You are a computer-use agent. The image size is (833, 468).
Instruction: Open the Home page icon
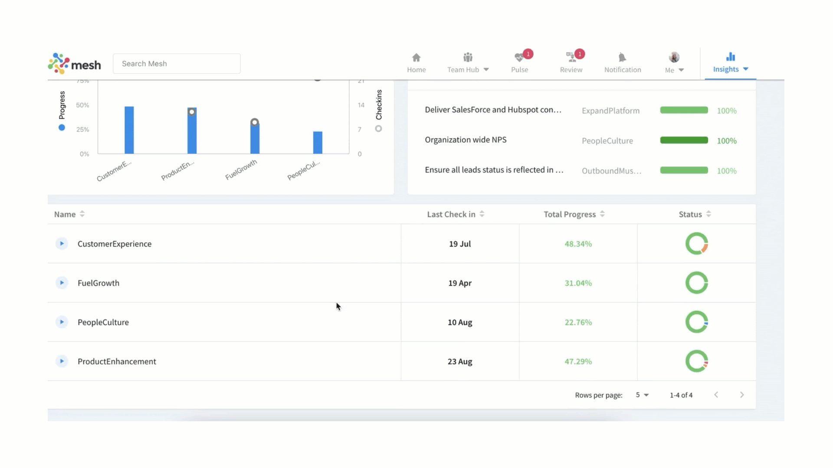pos(416,58)
